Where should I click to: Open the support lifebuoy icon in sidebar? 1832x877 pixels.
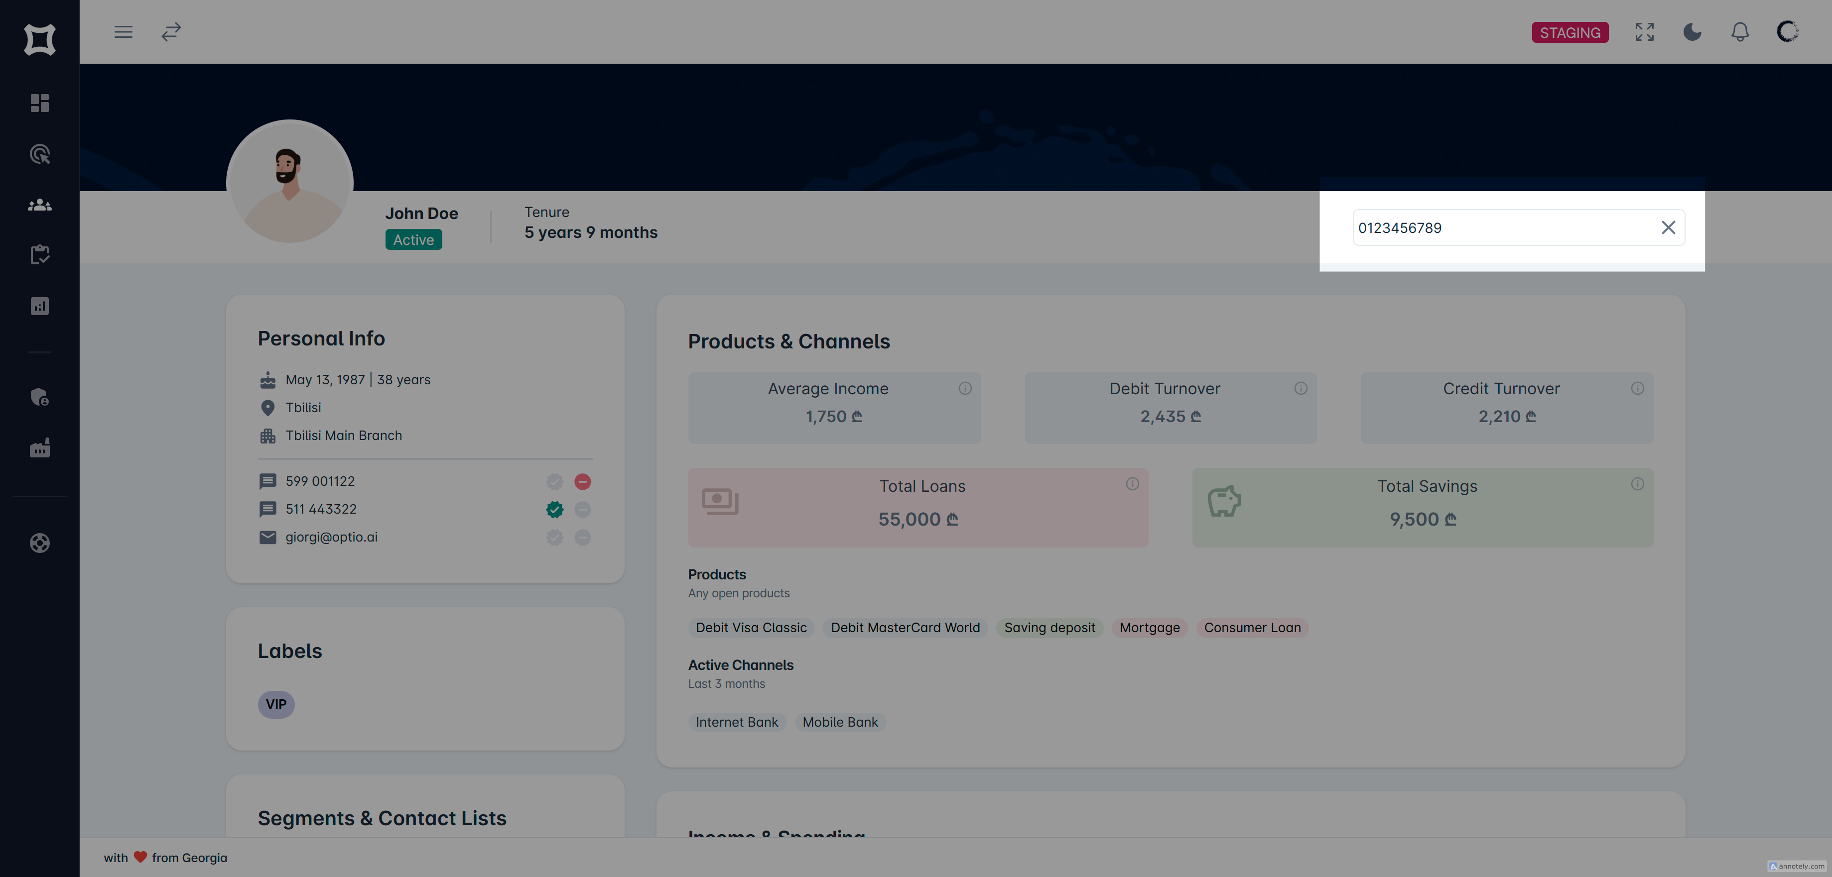pyautogui.click(x=40, y=543)
